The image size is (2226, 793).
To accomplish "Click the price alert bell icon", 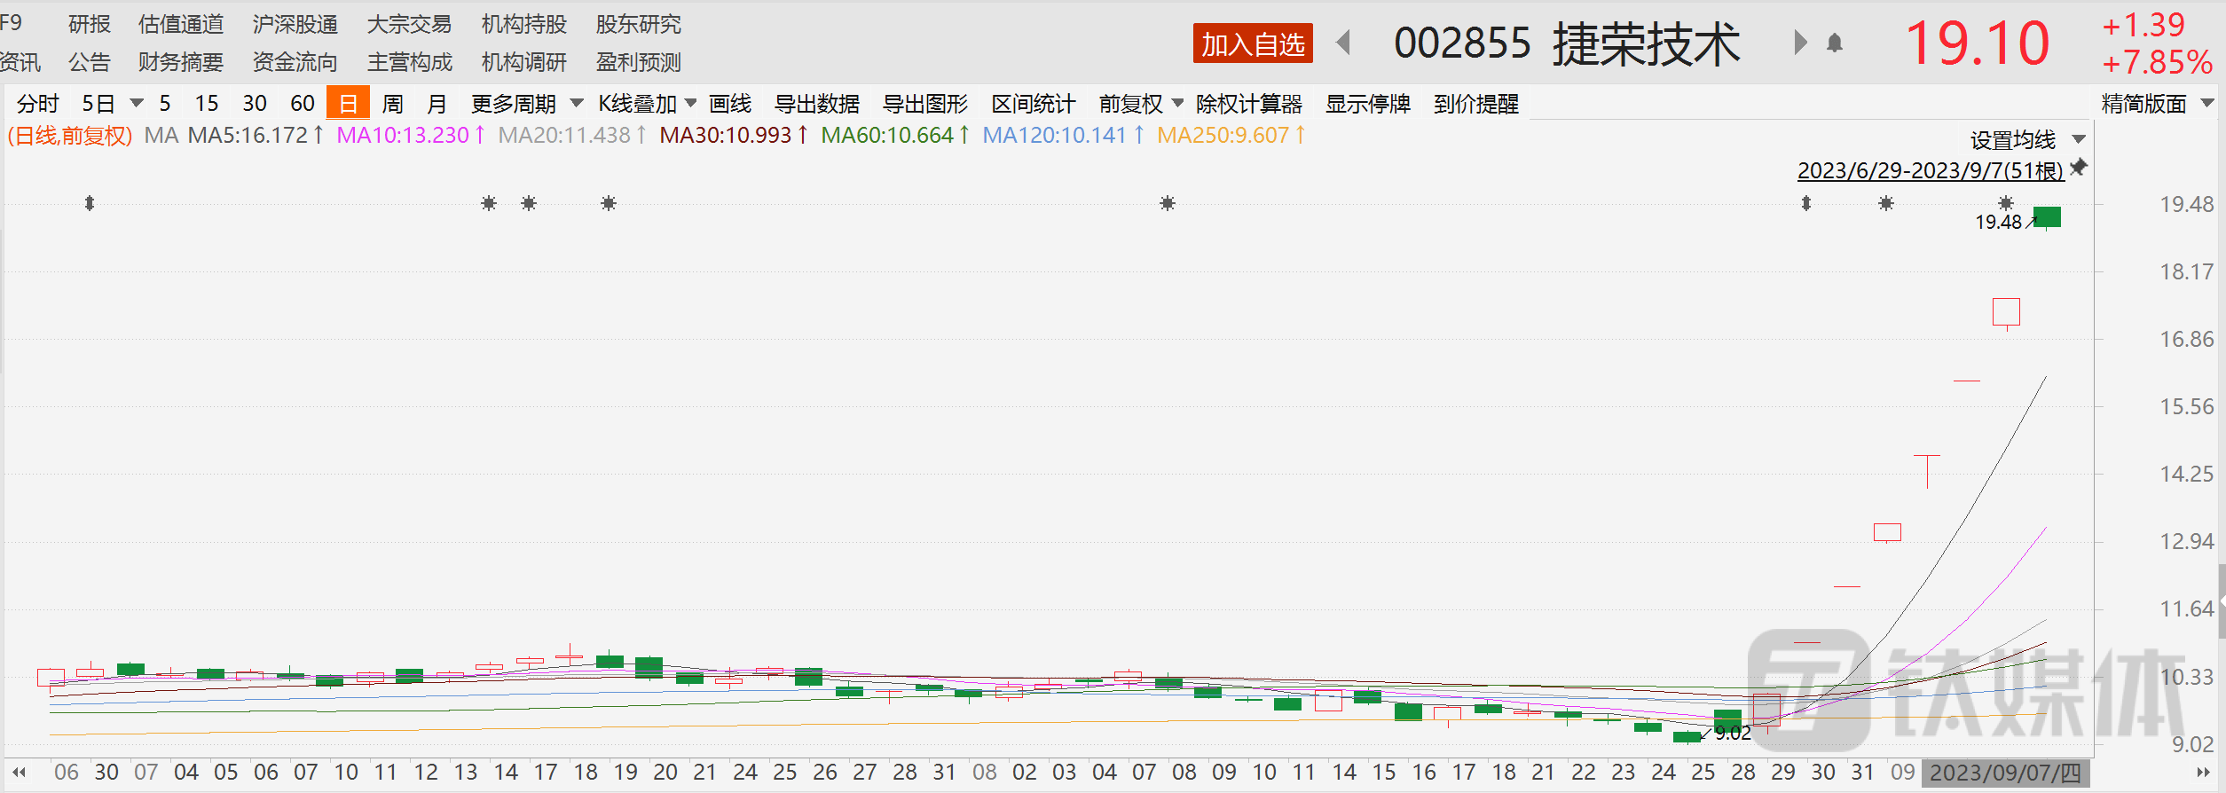I will (x=1835, y=43).
